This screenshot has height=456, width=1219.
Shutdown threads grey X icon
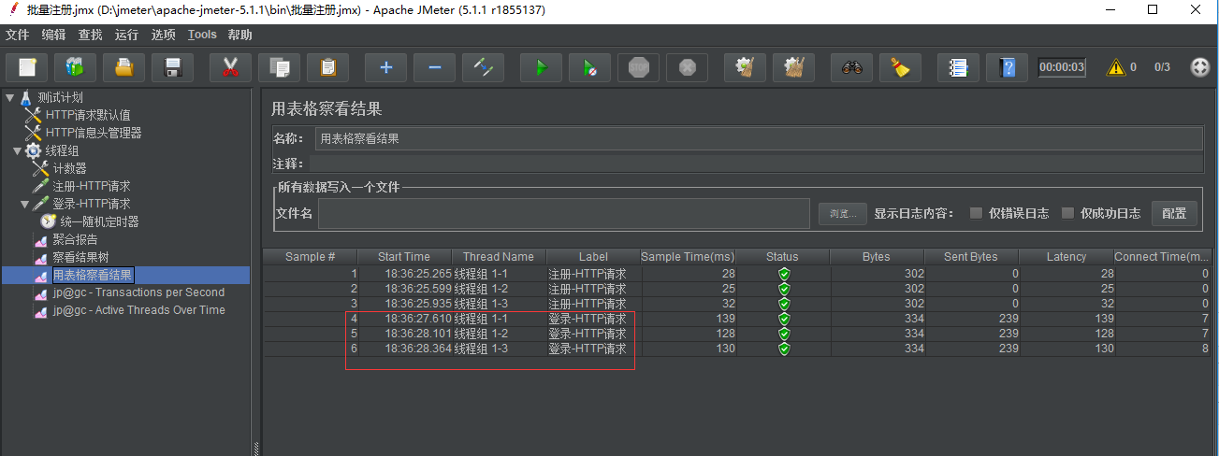[x=687, y=67]
